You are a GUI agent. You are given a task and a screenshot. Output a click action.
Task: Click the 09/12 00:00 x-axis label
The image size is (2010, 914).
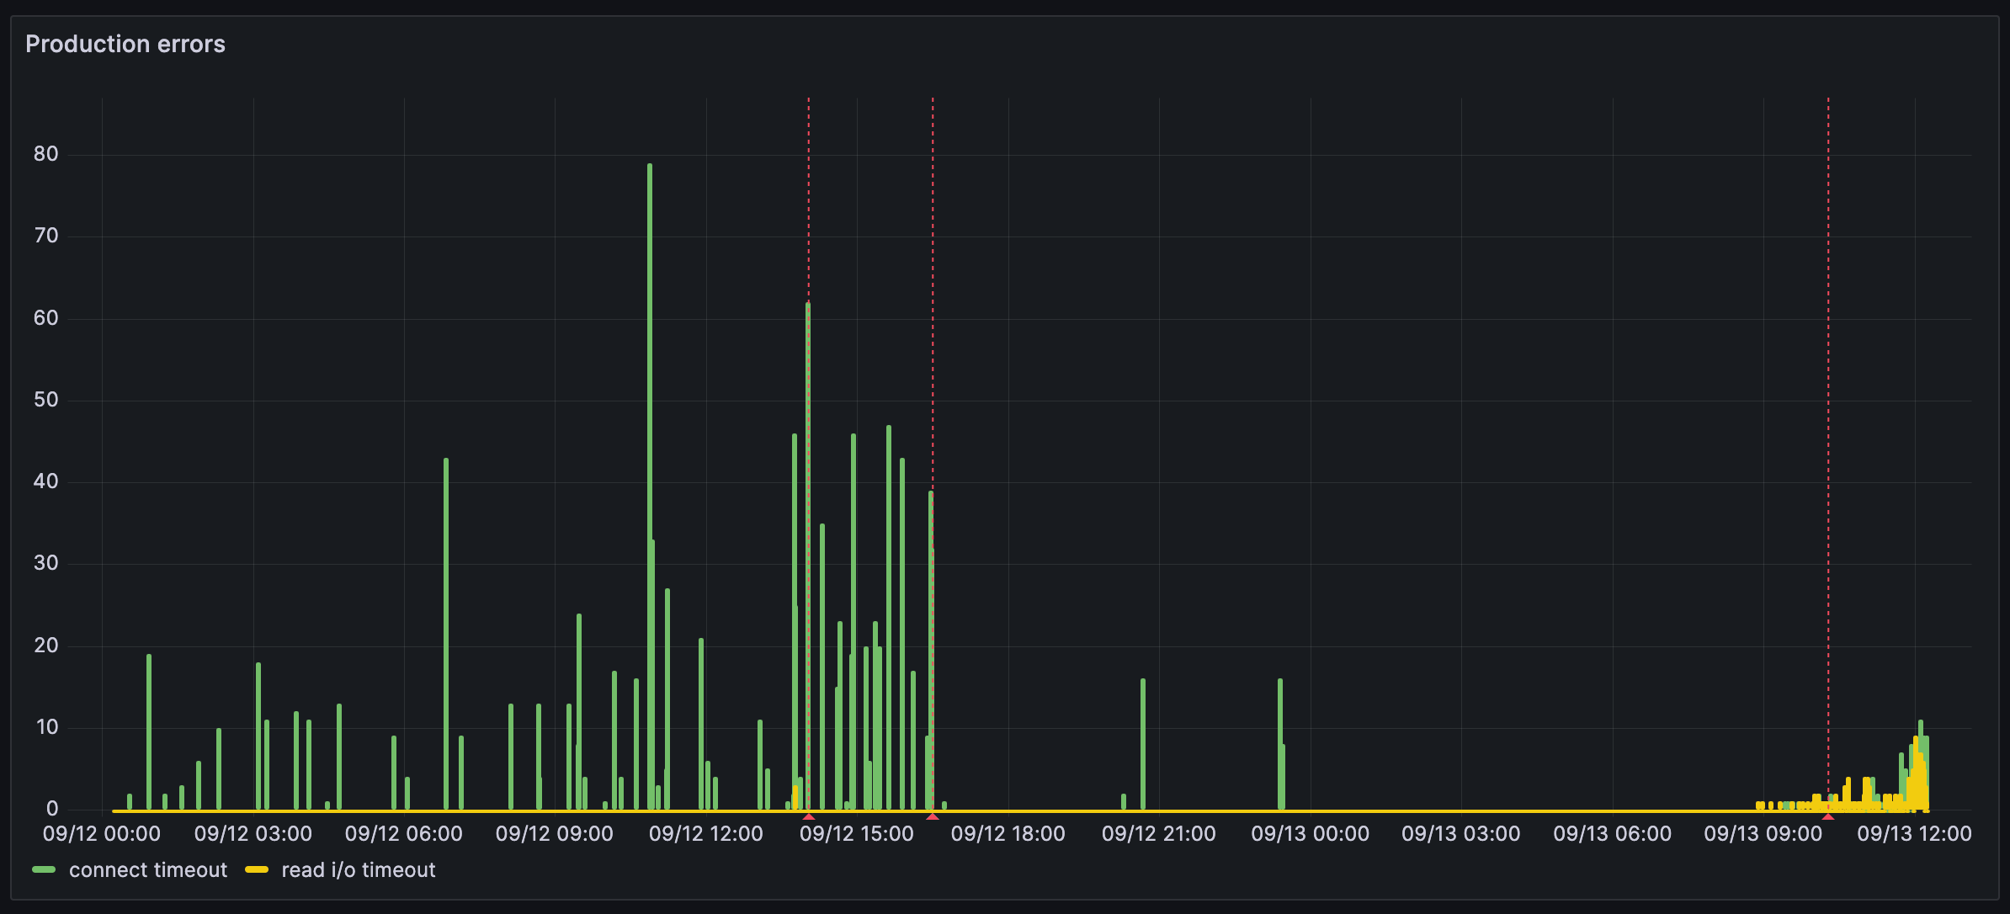102,834
